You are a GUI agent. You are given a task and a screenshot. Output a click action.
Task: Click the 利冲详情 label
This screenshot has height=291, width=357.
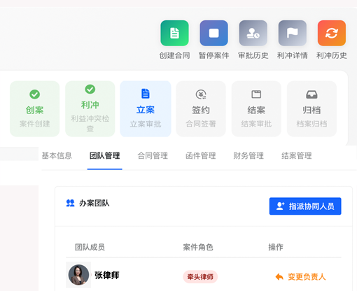click(293, 55)
